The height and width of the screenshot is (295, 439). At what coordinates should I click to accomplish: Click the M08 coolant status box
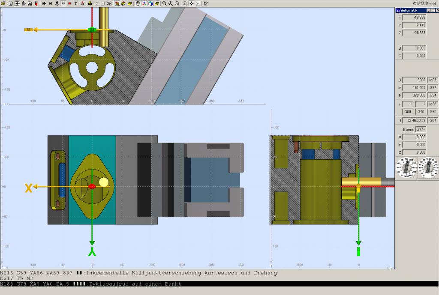(433, 104)
